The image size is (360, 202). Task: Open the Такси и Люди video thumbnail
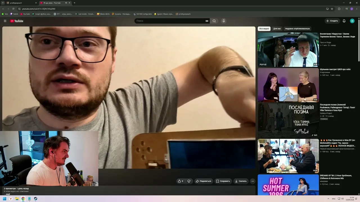288,50
